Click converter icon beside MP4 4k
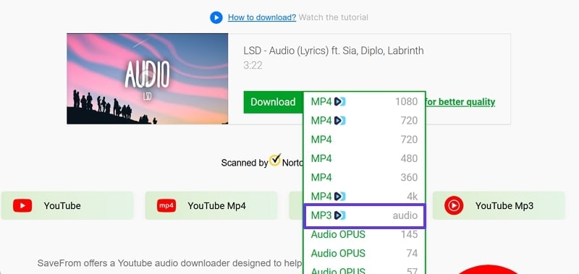Image resolution: width=579 pixels, height=274 pixels. click(x=339, y=197)
